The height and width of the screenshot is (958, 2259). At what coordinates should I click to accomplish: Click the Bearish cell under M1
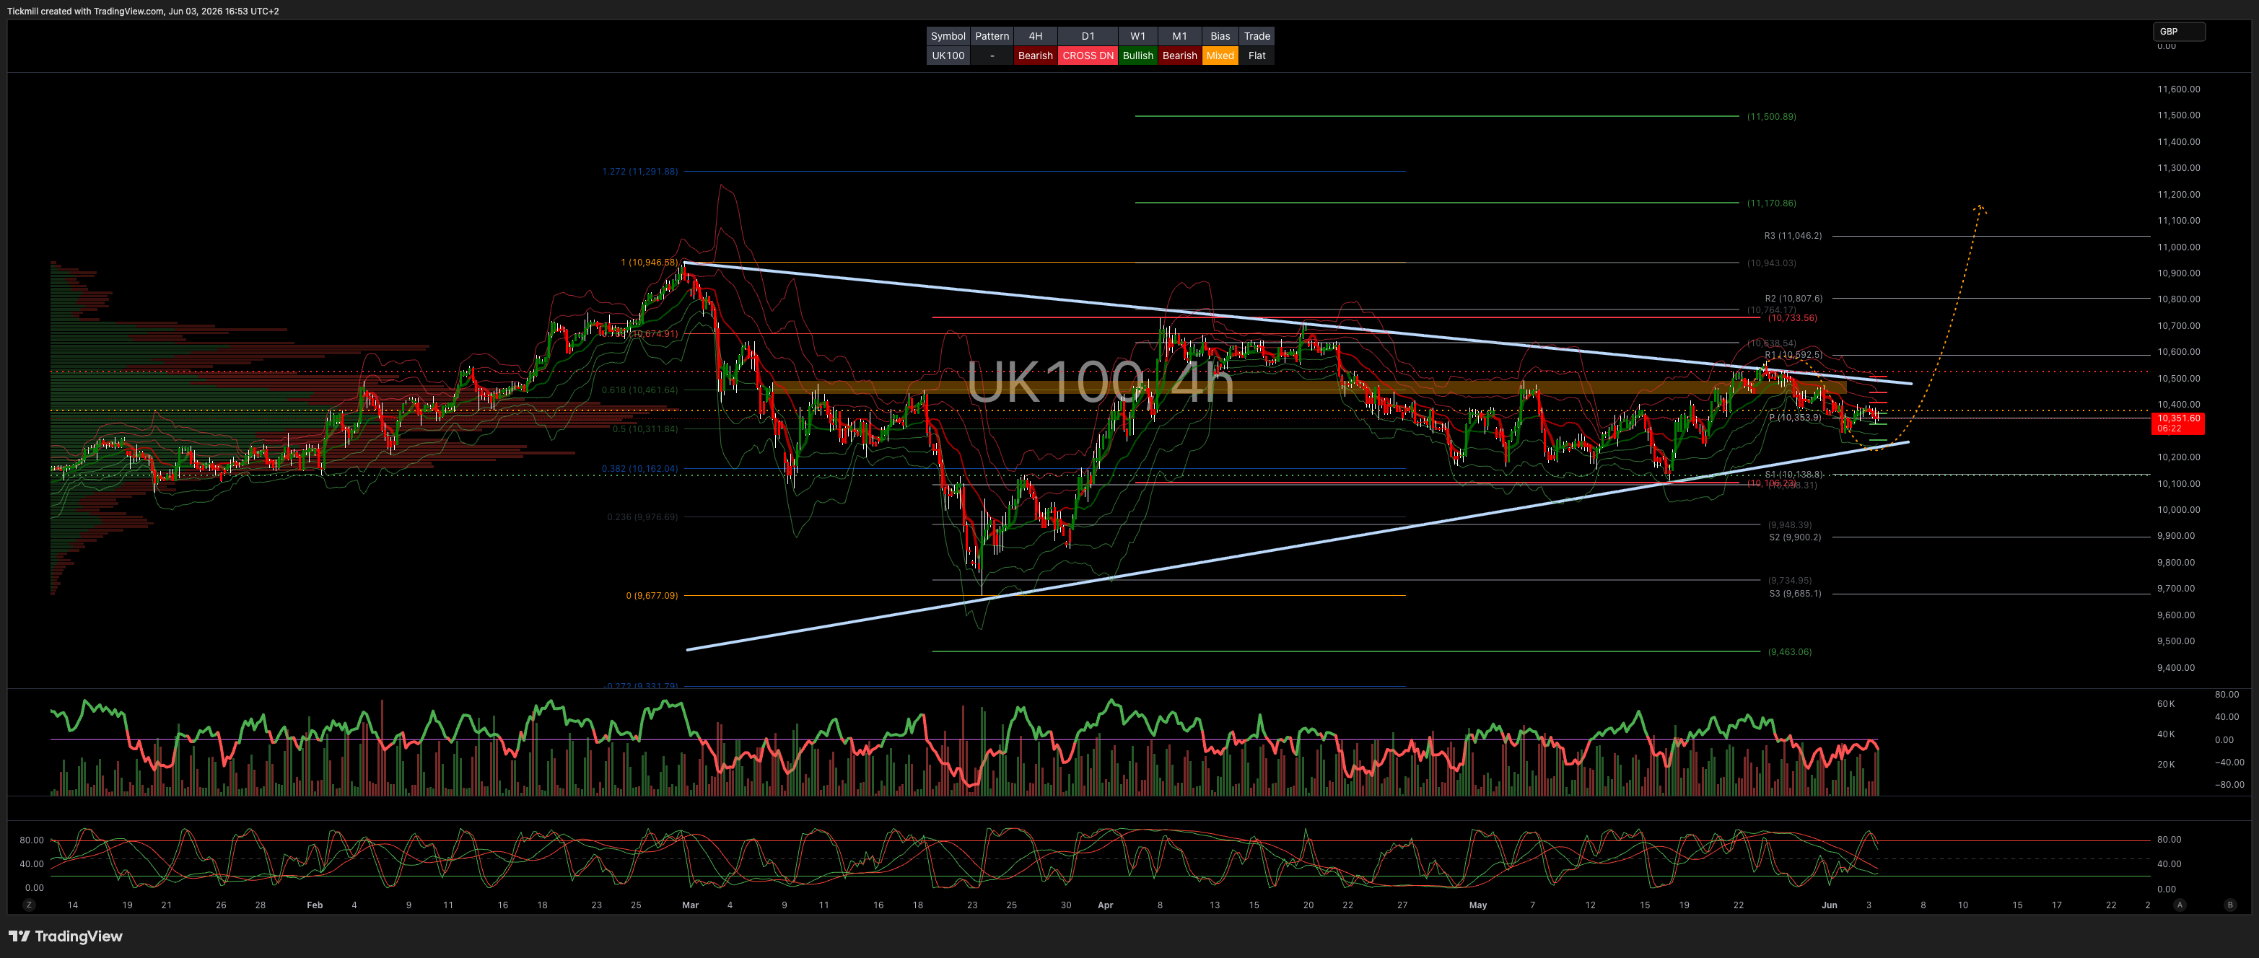pos(1179,56)
